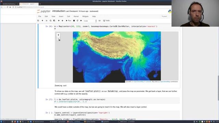The height and width of the screenshot is (123, 219).
Task: Open the Terminal taskbar entry
Action: coord(58,122)
